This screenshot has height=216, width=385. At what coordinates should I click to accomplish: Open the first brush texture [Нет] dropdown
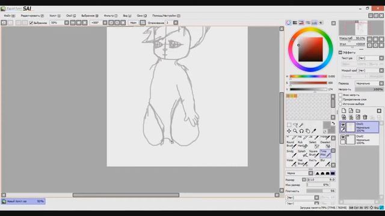pos(302,197)
